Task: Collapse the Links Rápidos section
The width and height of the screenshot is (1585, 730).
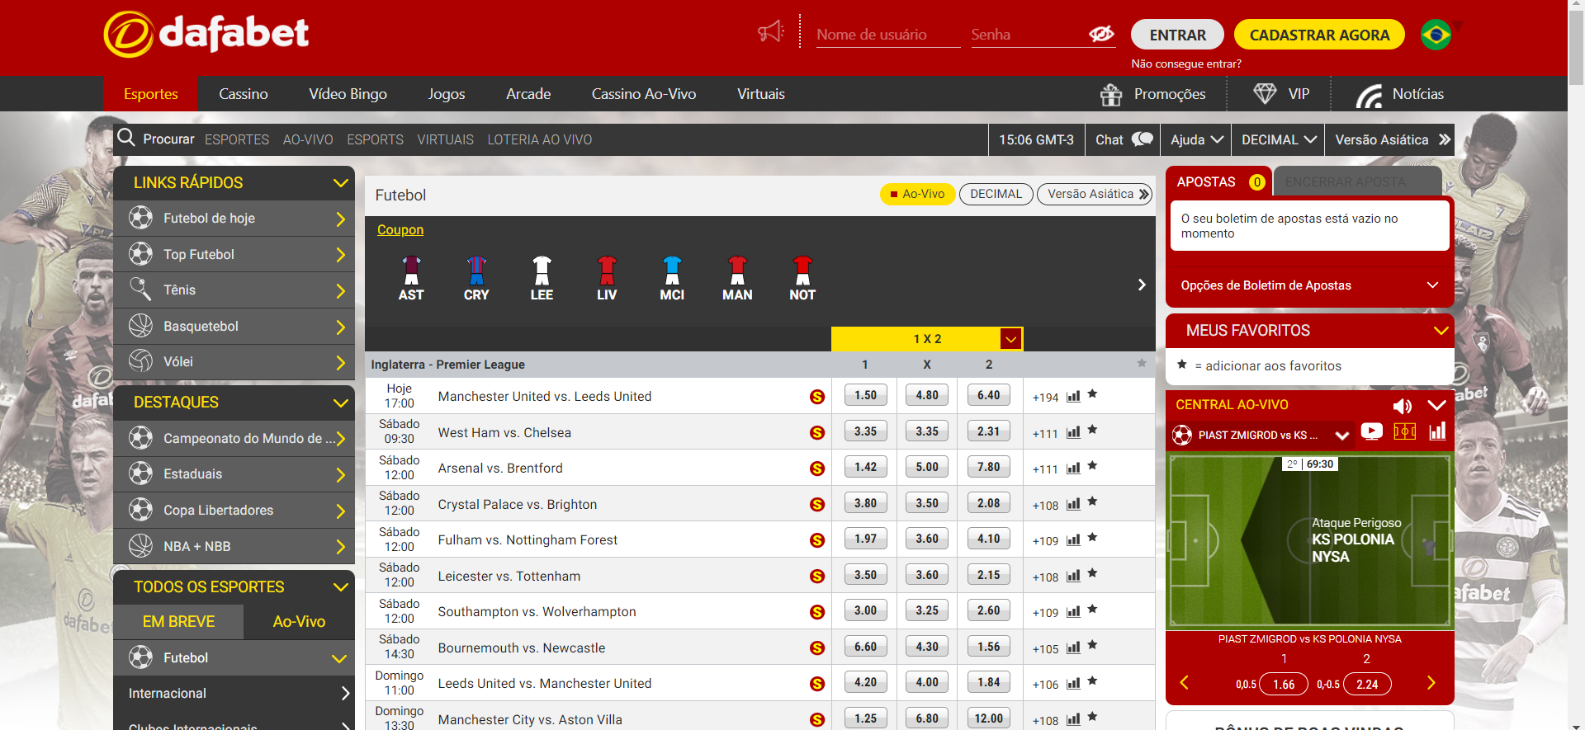Action: tap(340, 183)
